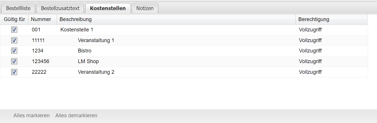Click the Berechtigung column header
Viewport: 377px width, 123px height.
click(x=314, y=19)
